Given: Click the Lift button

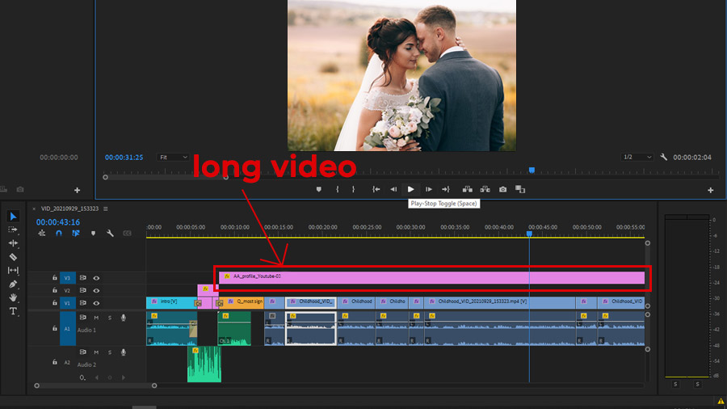Looking at the screenshot, I should 468,189.
